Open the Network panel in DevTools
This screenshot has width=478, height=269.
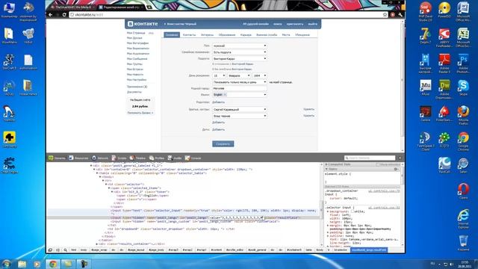click(100, 158)
